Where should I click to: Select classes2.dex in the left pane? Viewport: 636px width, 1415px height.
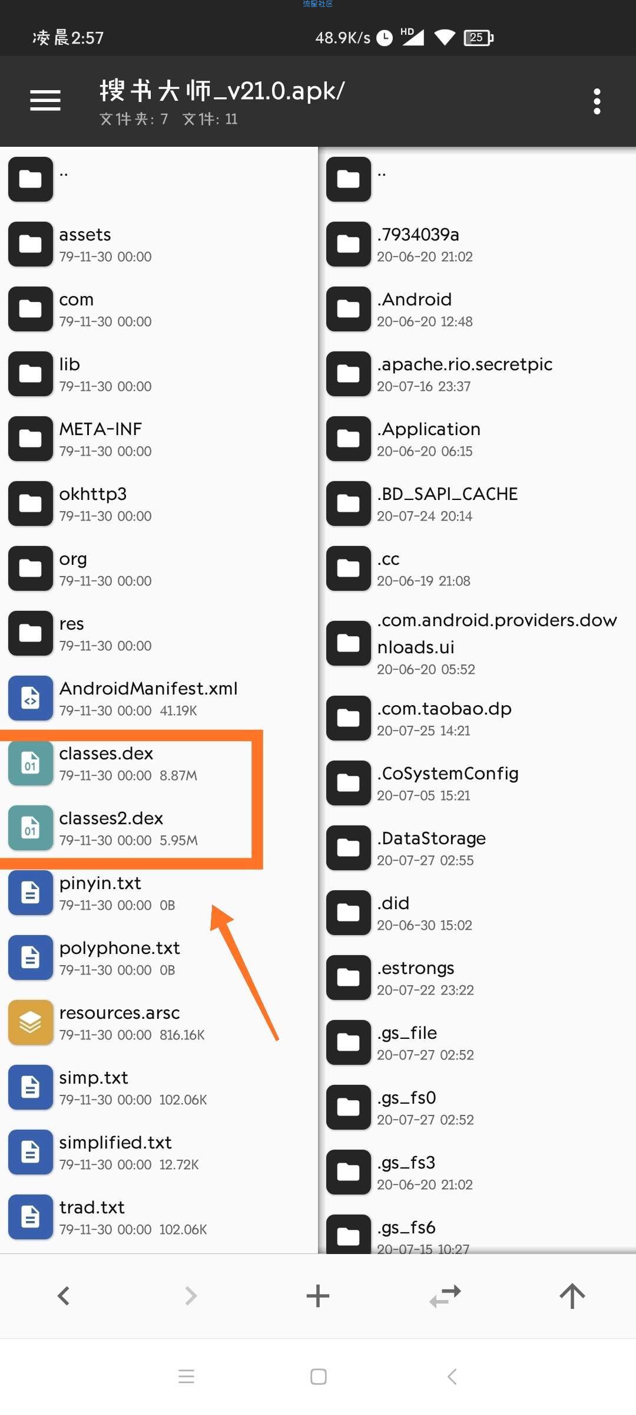[159, 829]
